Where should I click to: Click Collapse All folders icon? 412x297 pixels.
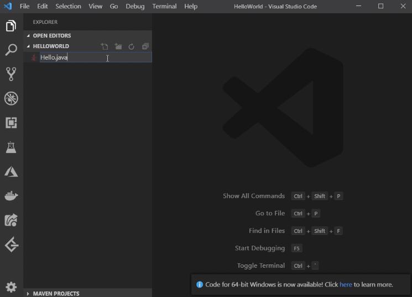[145, 46]
